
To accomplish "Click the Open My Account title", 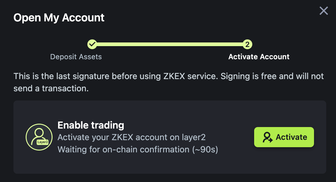I will (59, 18).
